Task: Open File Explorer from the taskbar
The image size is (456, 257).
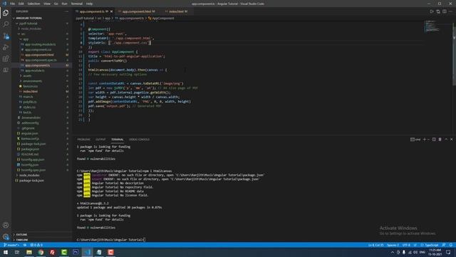Action: pyautogui.click(x=29, y=252)
